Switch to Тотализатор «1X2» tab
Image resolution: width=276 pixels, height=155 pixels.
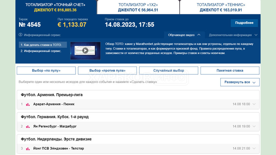(x=138, y=7)
